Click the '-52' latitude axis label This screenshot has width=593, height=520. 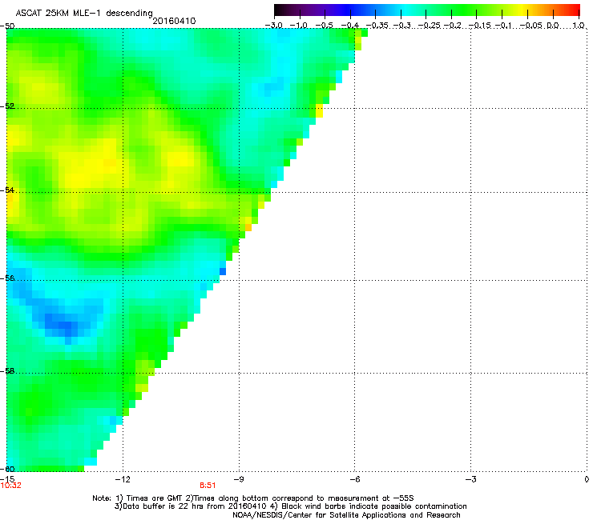7,106
